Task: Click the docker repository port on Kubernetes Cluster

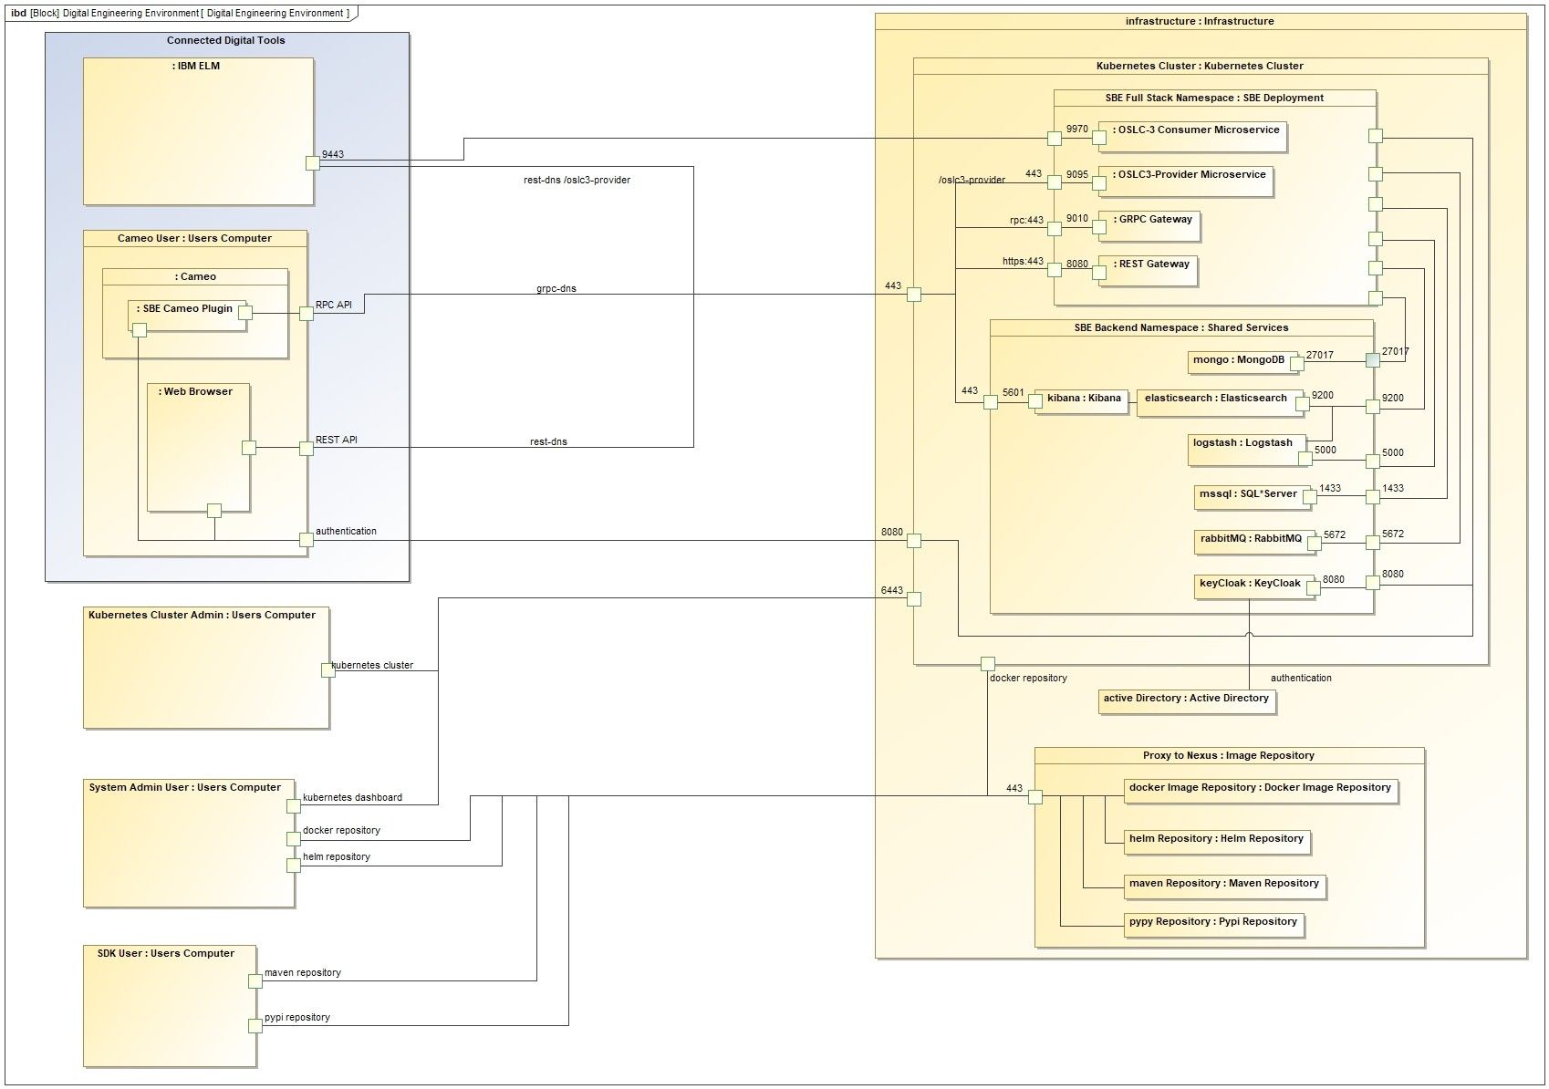Action: [x=985, y=664]
